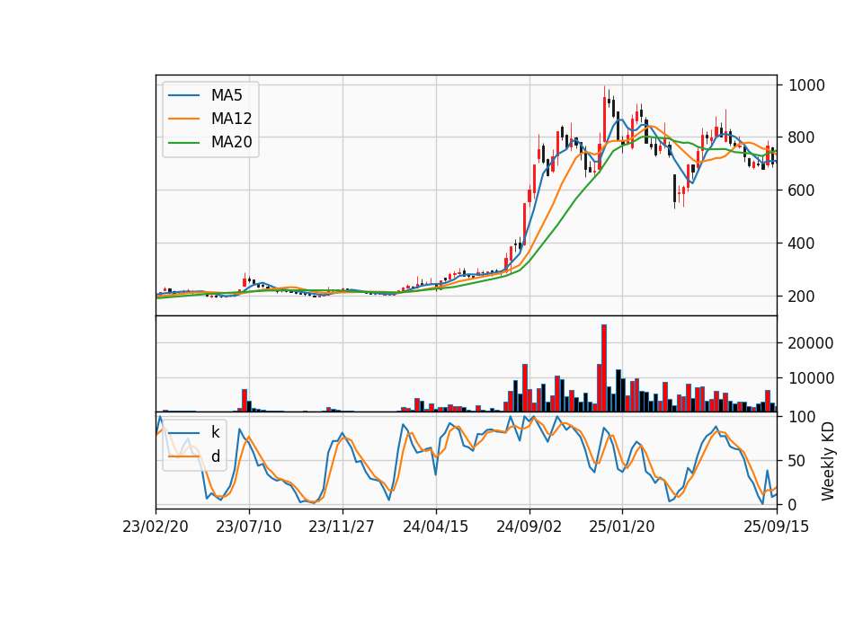This screenshot has height=620, width=863.
Task: Click the 25/09/15 date tick label
Action: tap(777, 527)
